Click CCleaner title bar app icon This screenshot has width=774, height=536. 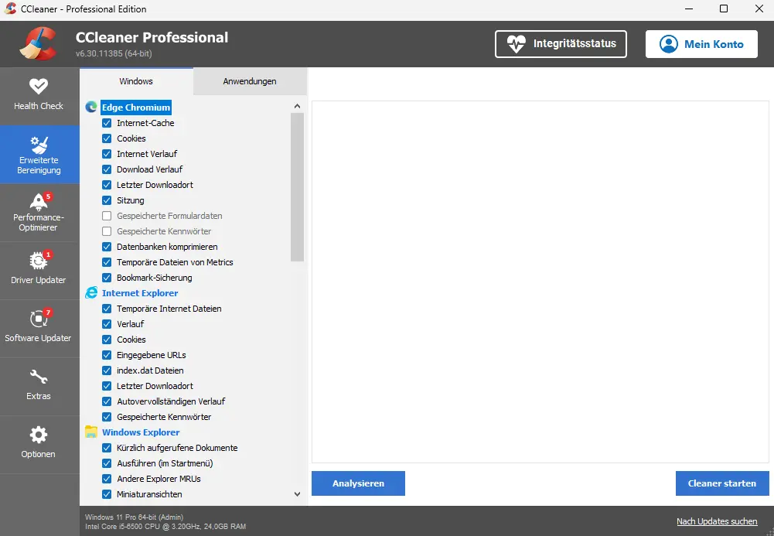pos(10,9)
